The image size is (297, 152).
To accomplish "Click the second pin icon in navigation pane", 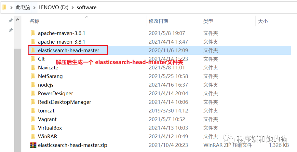I will pyautogui.click(x=11, y=30).
